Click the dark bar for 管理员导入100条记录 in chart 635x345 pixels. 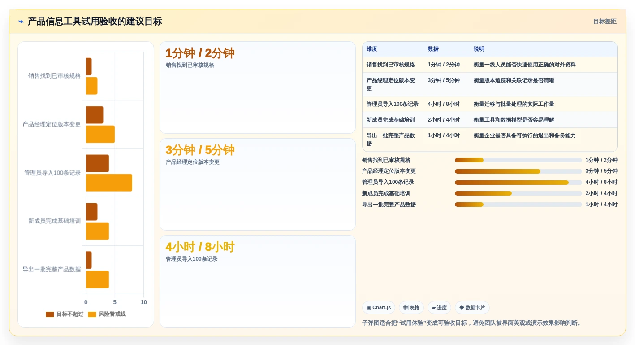[x=97, y=163]
